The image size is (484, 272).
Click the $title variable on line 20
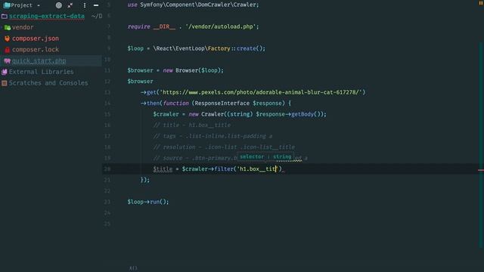click(x=163, y=169)
